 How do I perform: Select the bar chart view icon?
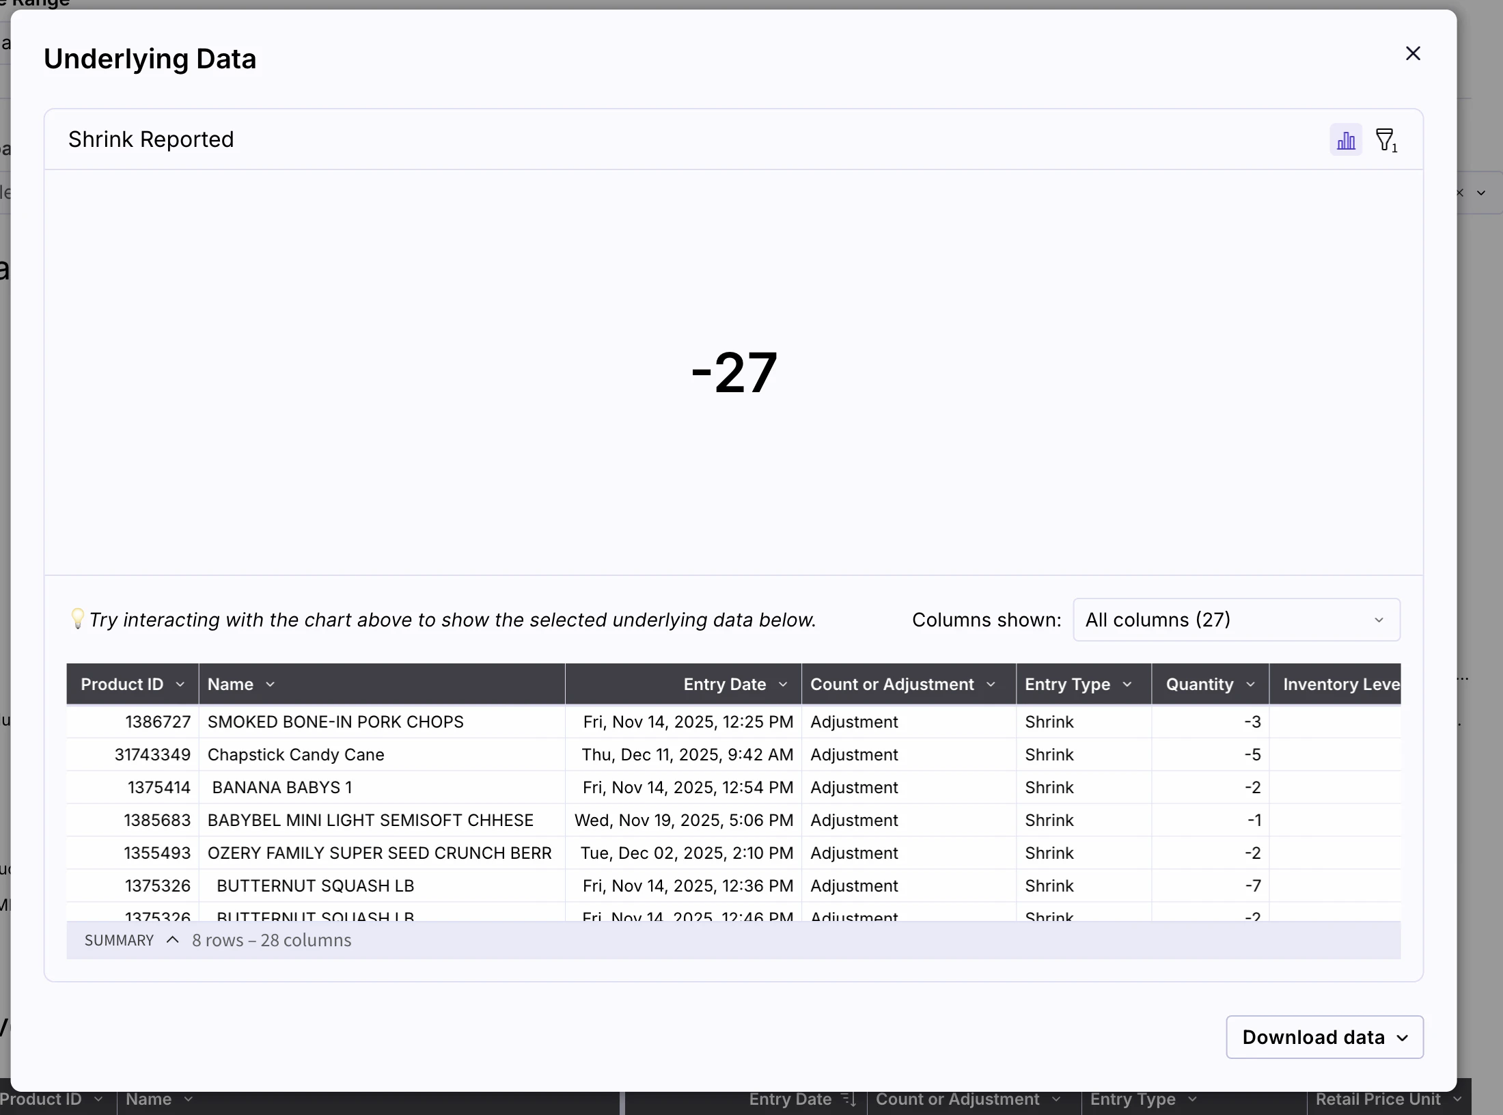tap(1345, 139)
